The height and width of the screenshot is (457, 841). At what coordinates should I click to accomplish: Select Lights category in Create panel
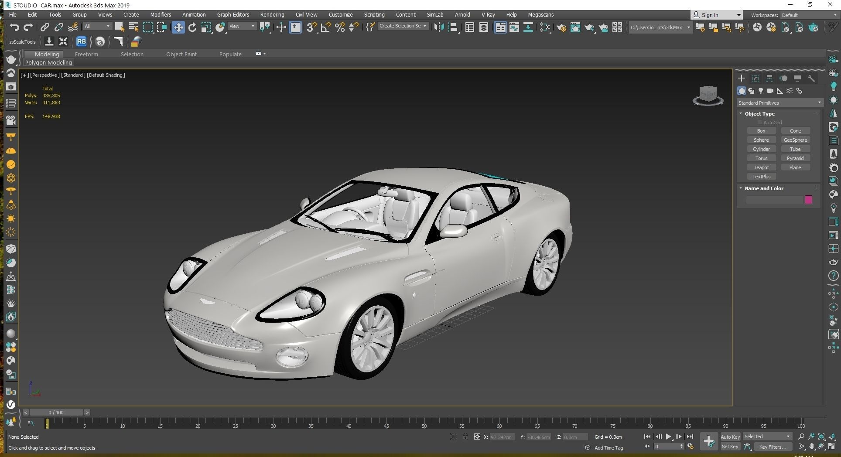click(761, 91)
